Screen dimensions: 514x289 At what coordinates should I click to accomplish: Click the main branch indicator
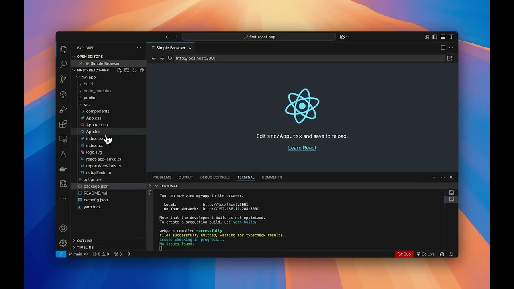click(75, 254)
